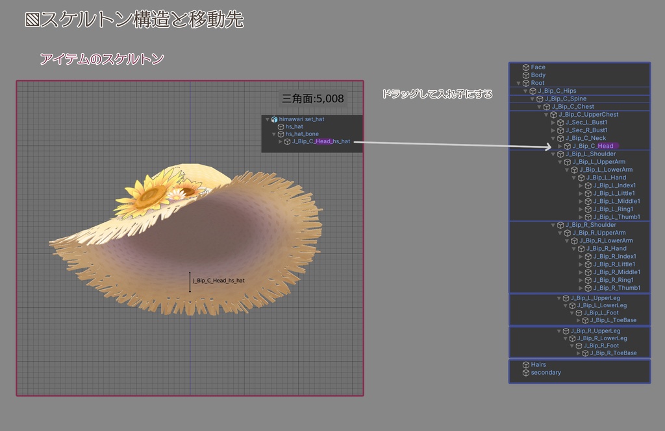Image resolution: width=665 pixels, height=431 pixels.
Task: Select the J_Bip_L_Ring1 label
Action: pos(613,209)
